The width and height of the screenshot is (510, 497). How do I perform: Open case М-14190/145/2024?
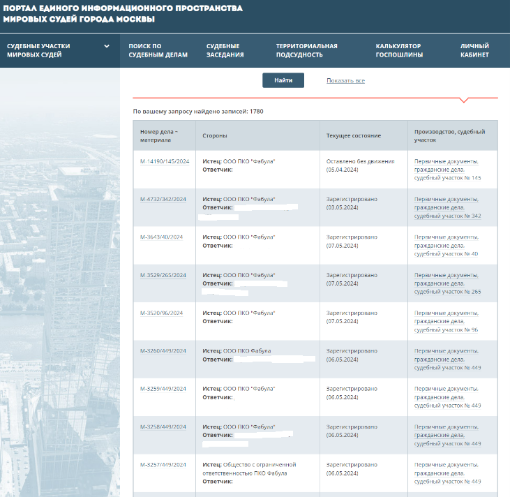[165, 161]
